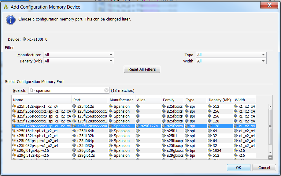281x176 pixels.
Task: Sort by the Type column header
Action: [195, 100]
